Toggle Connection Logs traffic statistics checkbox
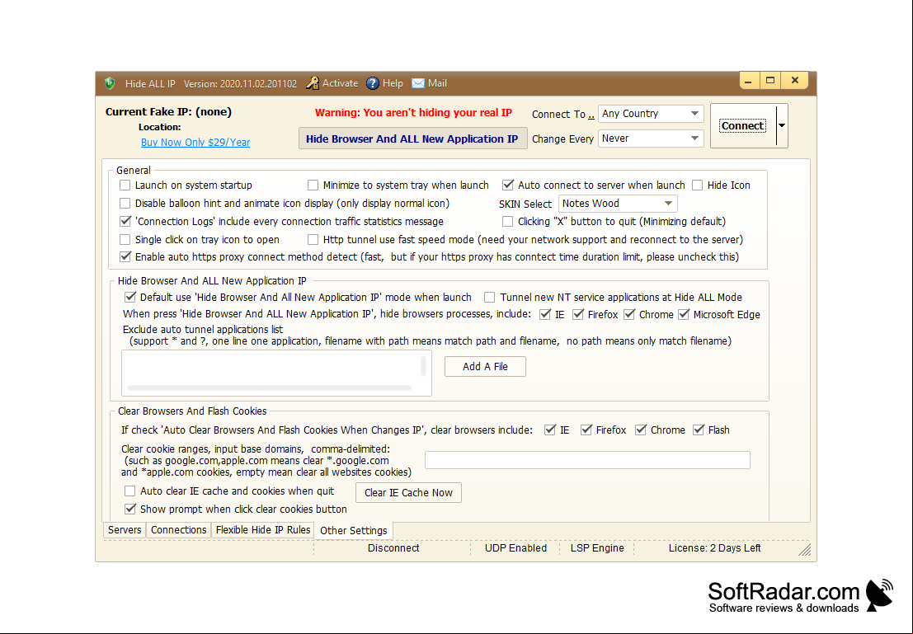The width and height of the screenshot is (913, 634). pyautogui.click(x=125, y=221)
